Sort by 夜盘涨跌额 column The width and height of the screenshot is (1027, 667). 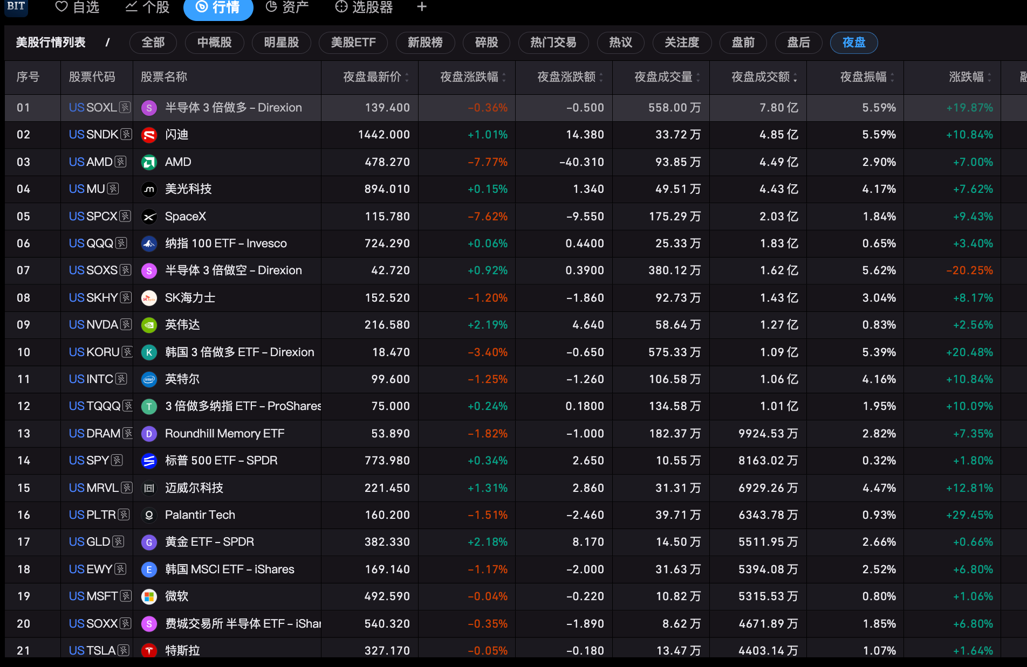pos(570,77)
